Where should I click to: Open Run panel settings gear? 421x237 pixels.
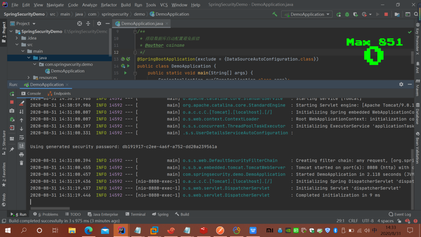coord(401,84)
